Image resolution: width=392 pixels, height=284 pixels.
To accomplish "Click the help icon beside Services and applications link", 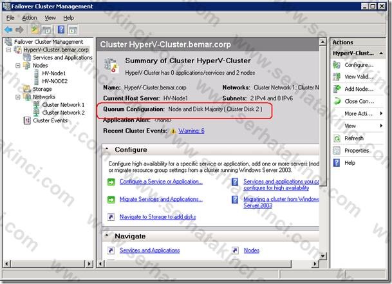I will pyautogui.click(x=235, y=182).
